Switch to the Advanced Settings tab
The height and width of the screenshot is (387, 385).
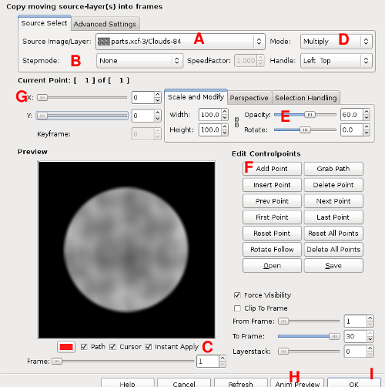(x=105, y=24)
